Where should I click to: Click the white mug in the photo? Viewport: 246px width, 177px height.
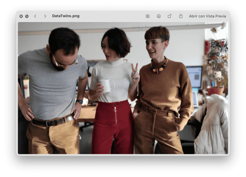point(107,85)
